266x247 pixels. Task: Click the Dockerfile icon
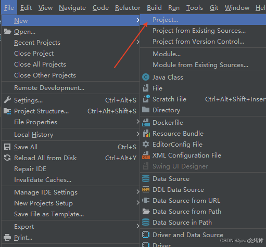[x=146, y=123]
